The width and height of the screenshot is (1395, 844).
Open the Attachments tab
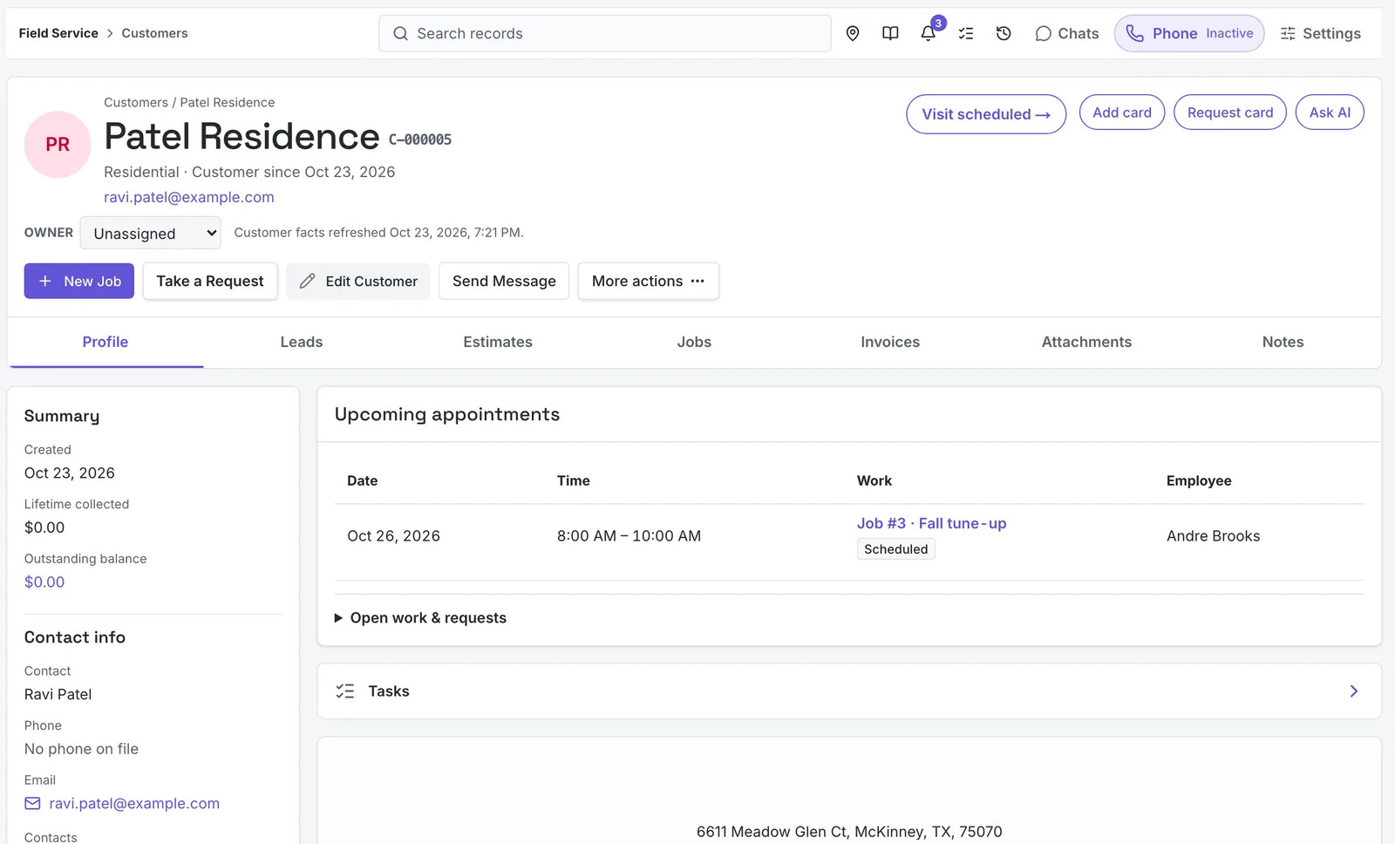1086,342
